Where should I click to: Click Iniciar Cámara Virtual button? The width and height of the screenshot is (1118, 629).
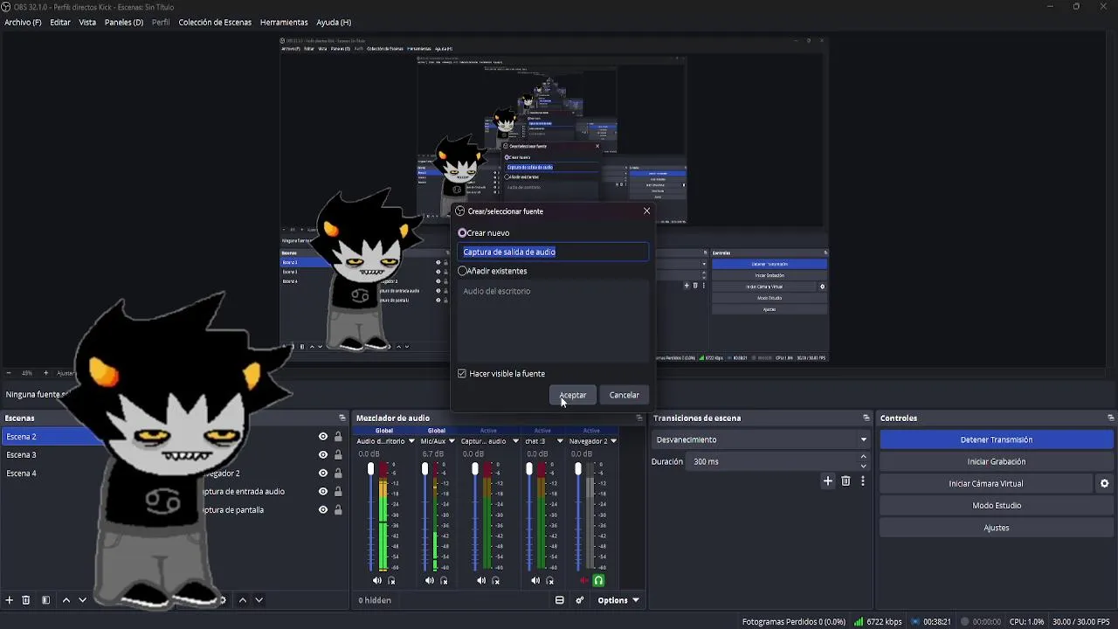click(x=986, y=483)
